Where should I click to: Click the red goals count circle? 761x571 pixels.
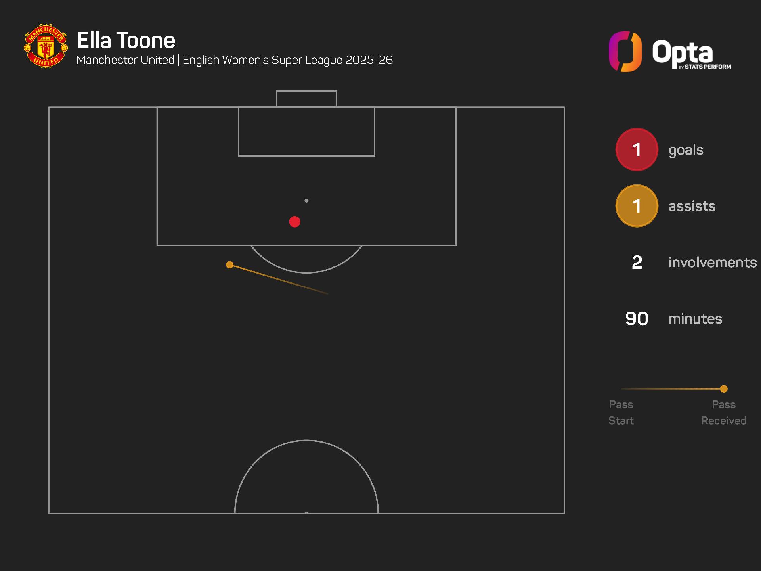coord(637,149)
